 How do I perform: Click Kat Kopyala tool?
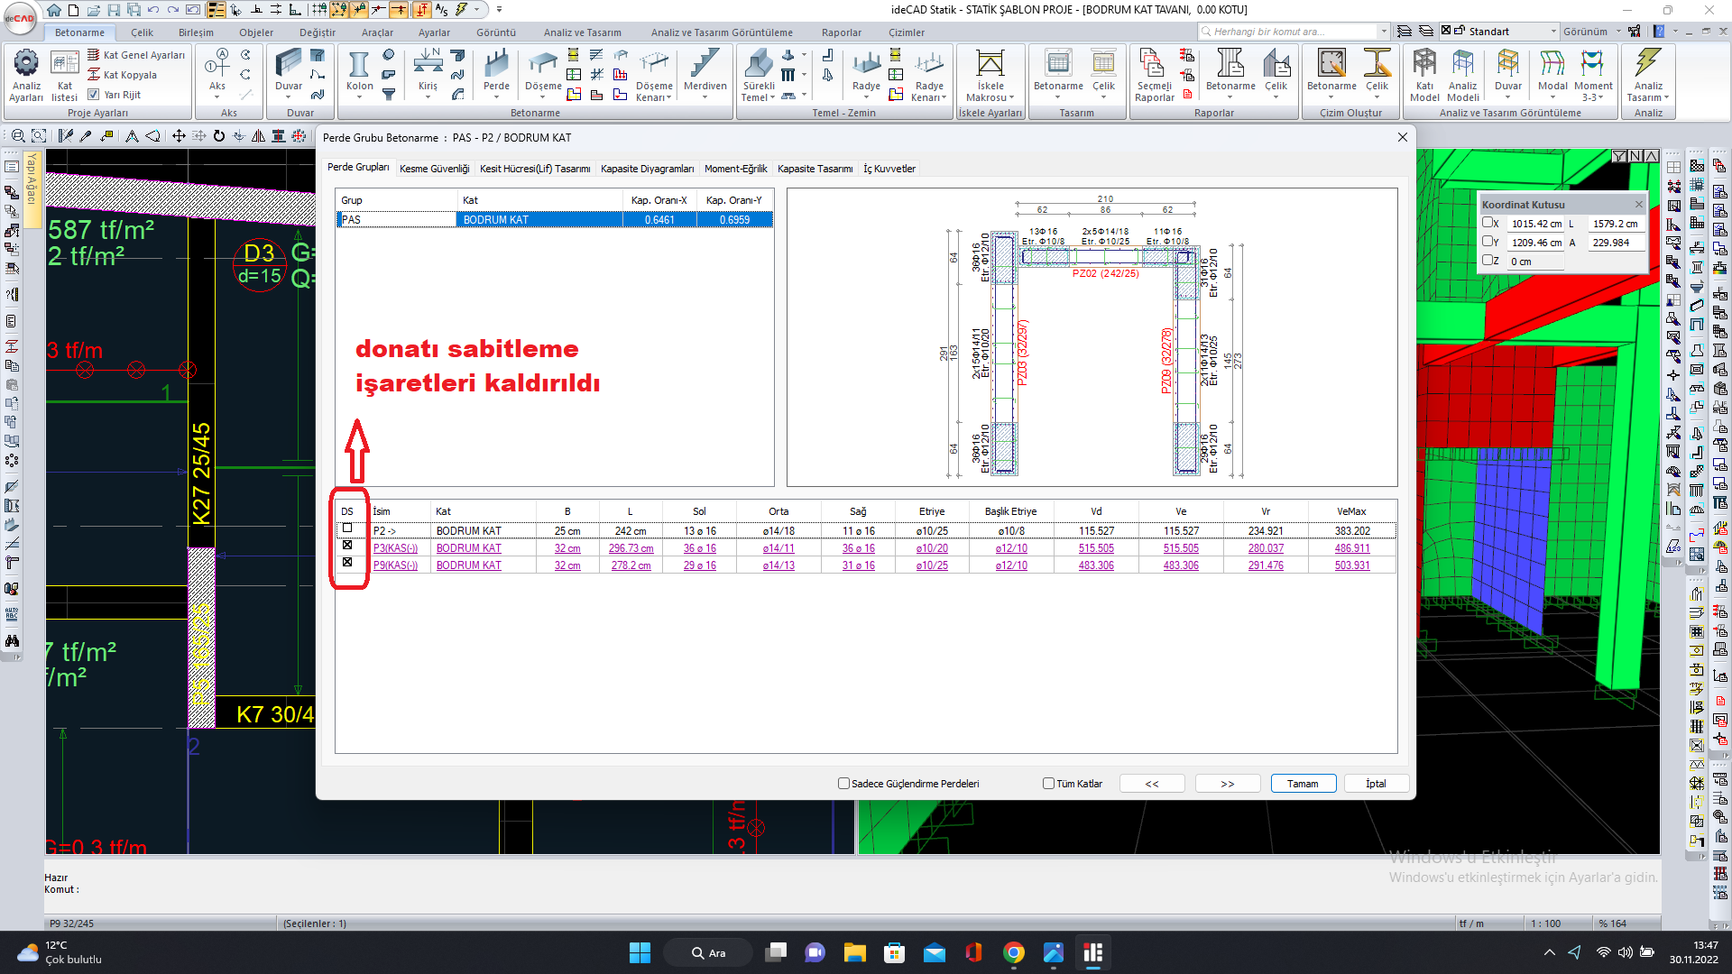click(x=123, y=75)
